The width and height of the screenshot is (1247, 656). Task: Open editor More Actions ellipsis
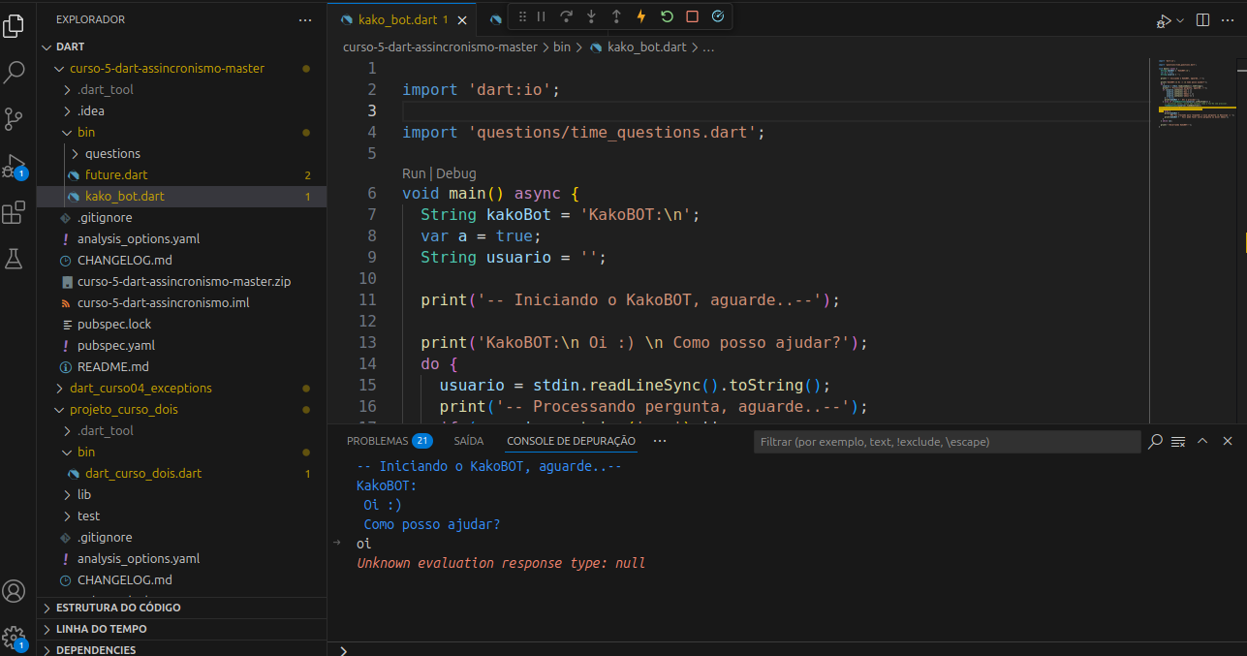pos(1229,20)
